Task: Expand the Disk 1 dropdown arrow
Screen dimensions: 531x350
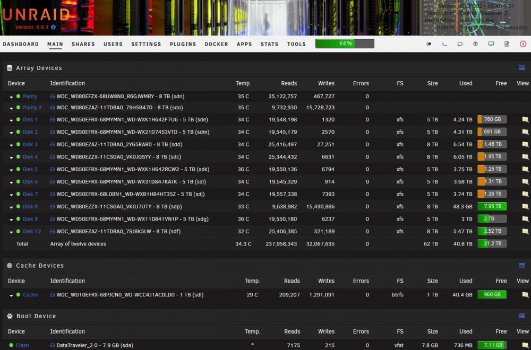Action: 11,120
